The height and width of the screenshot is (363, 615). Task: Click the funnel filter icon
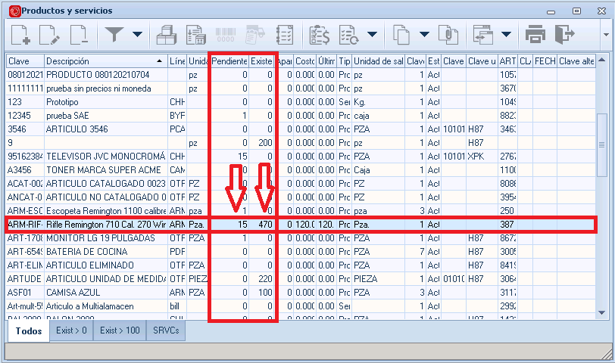pos(114,34)
